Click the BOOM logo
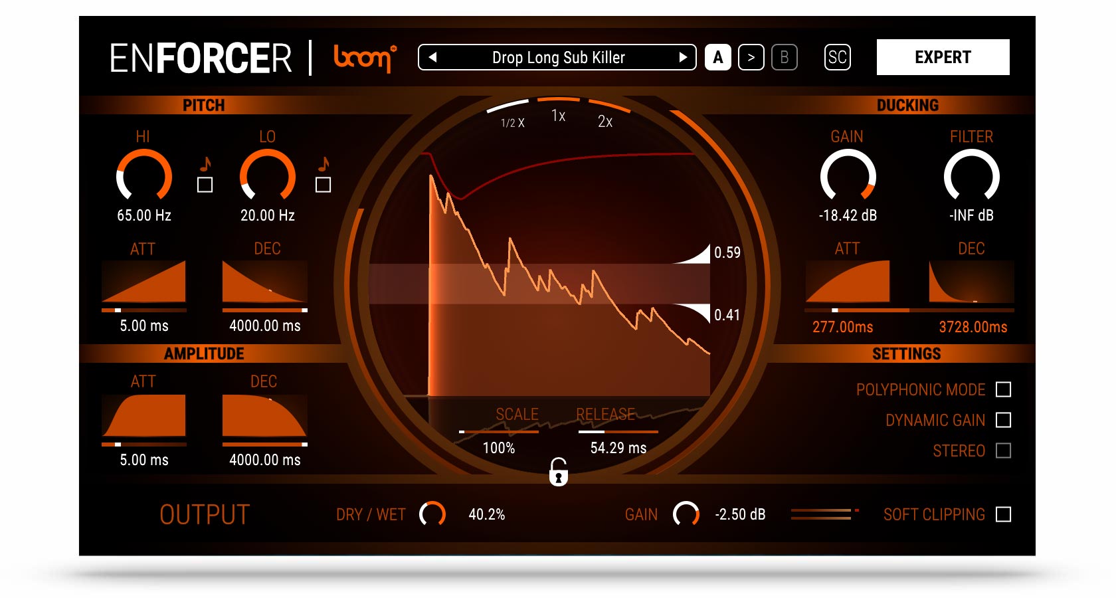Image resolution: width=1116 pixels, height=598 pixels. point(365,58)
